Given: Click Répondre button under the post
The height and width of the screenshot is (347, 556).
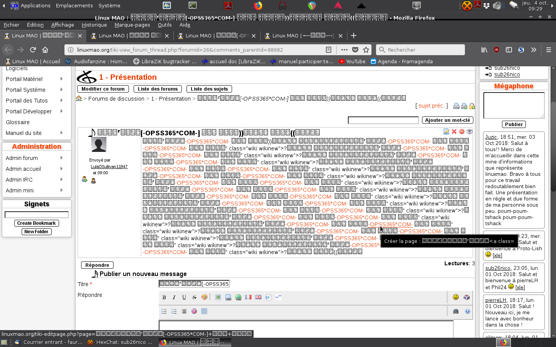Looking at the screenshot, I should [97, 265].
